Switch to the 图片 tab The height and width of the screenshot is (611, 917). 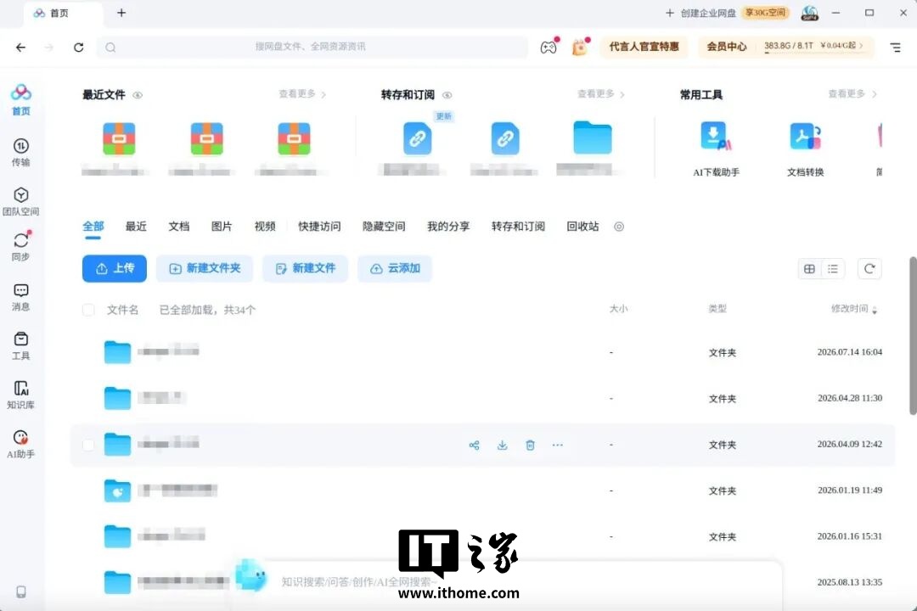[222, 227]
